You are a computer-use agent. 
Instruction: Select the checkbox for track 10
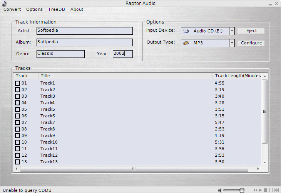click(x=18, y=142)
